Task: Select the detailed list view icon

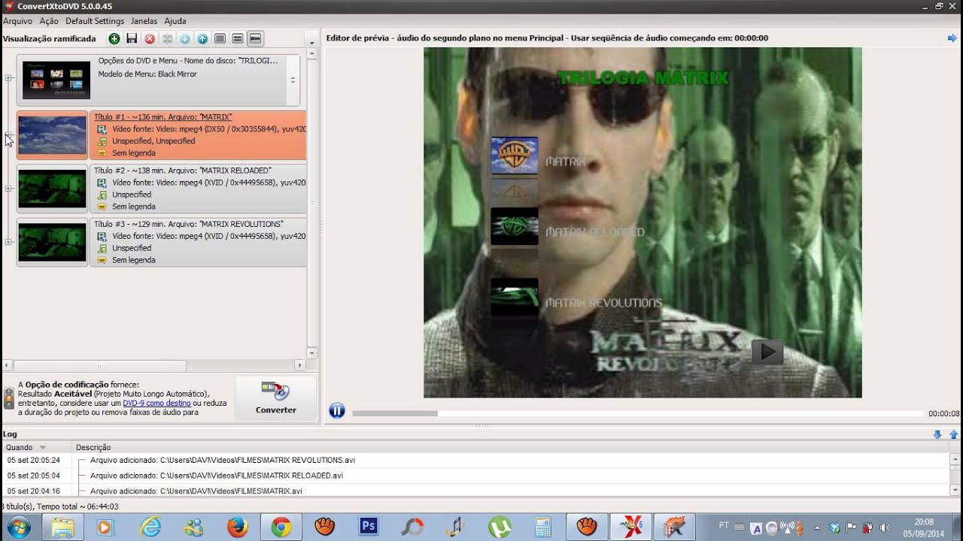Action: click(x=220, y=38)
